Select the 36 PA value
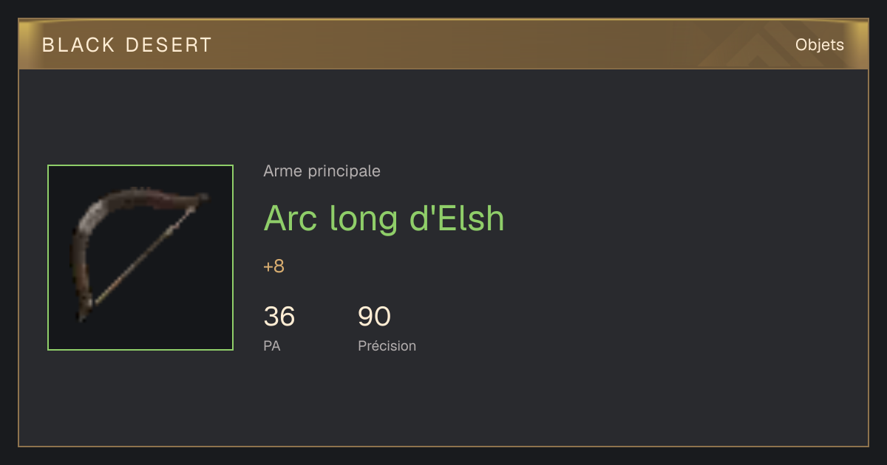 (x=279, y=317)
